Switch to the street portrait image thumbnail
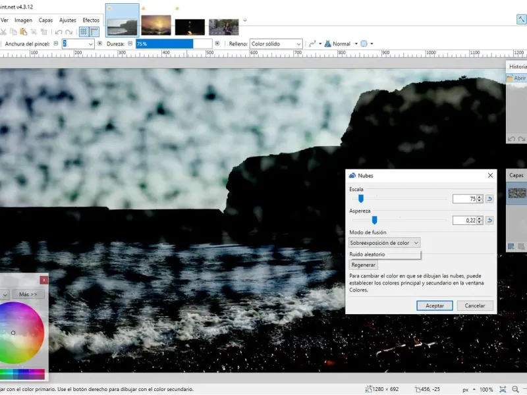 [224, 27]
